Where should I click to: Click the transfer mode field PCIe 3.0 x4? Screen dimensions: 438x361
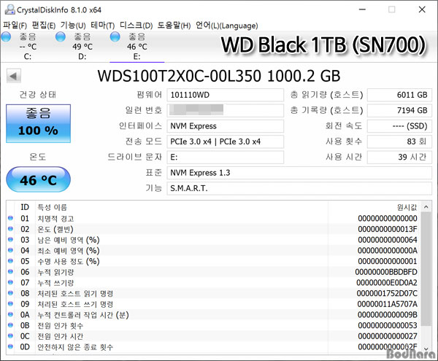coord(225,141)
